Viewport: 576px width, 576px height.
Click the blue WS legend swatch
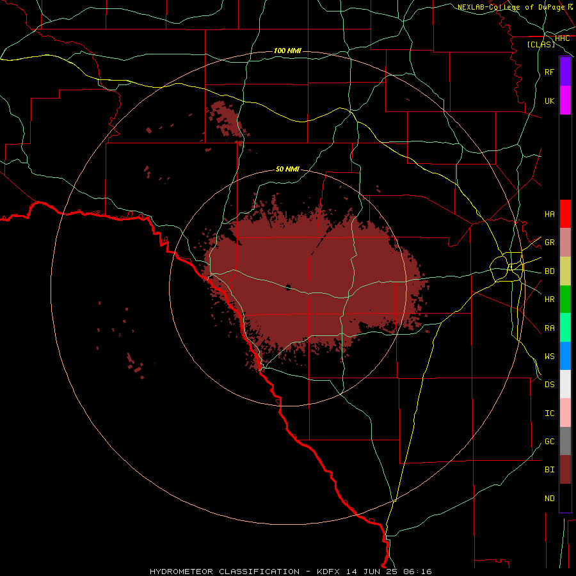point(565,356)
